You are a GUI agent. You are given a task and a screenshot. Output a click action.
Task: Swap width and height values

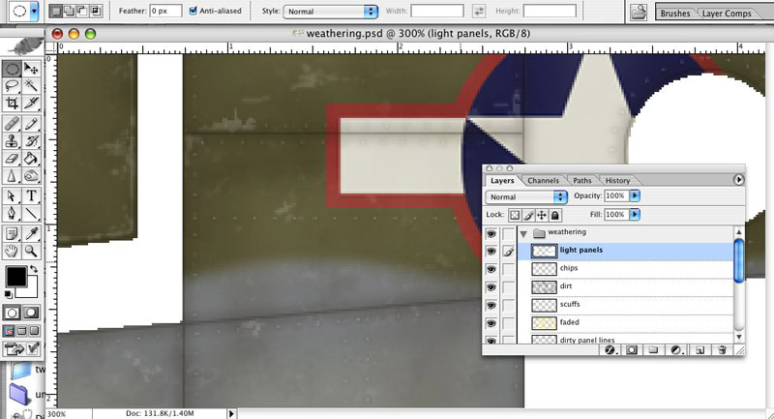tap(479, 11)
